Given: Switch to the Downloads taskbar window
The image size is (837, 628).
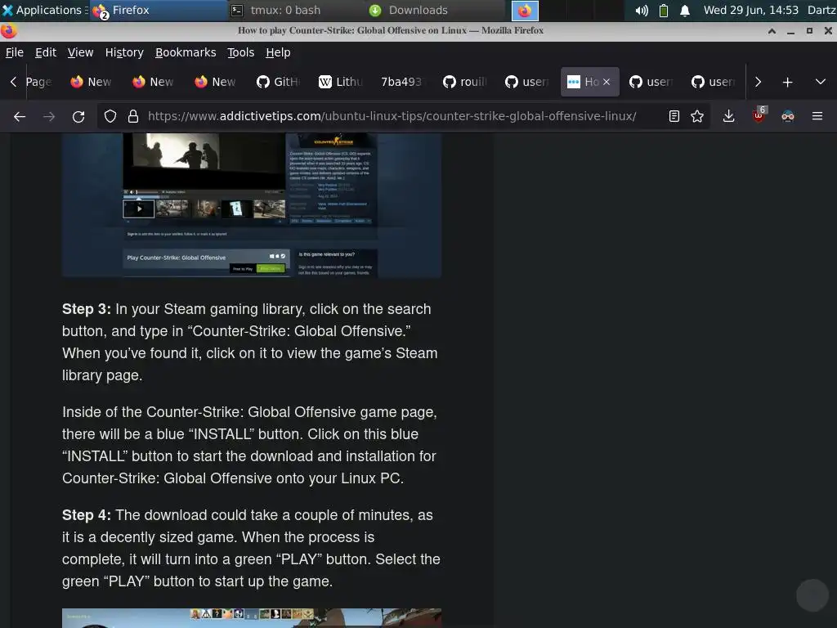Looking at the screenshot, I should click(x=435, y=10).
